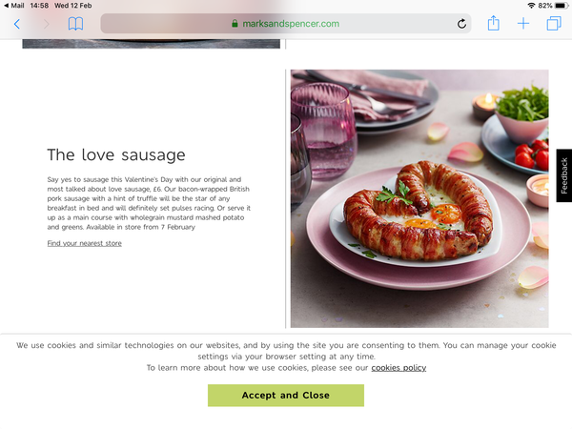
Task: Tap the love sausage description paragraph
Action: click(149, 203)
